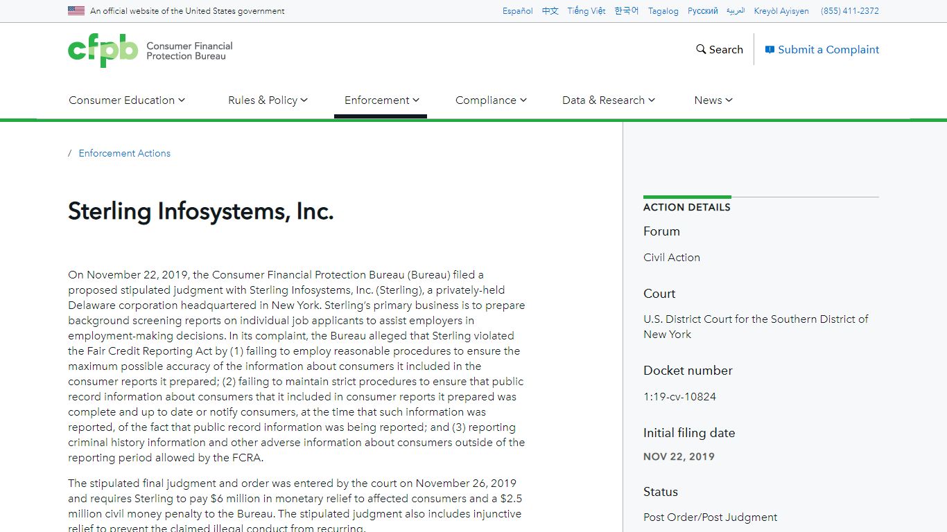
Task: Click the NOV 22, 2019 date
Action: (679, 456)
